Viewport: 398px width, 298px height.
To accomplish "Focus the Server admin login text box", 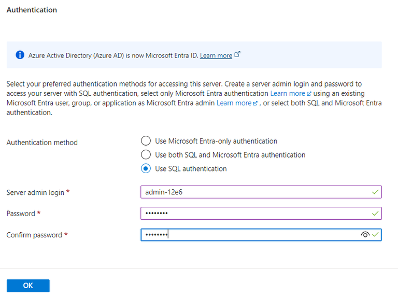I will tap(254, 192).
